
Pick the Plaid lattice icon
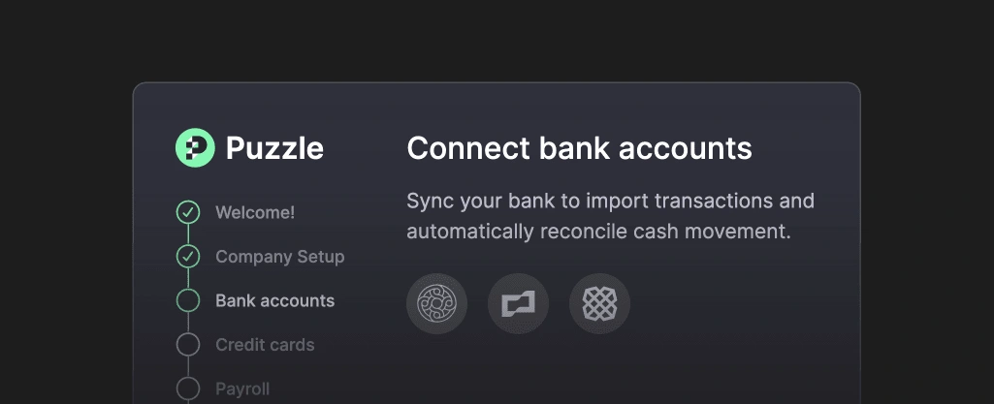pos(599,304)
